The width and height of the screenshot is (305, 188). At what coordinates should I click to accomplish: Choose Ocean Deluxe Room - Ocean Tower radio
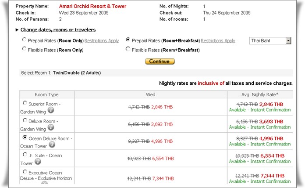pyautogui.click(x=25, y=137)
